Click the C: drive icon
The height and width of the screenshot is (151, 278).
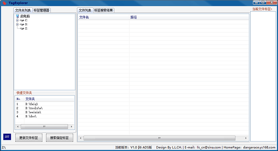(22, 20)
